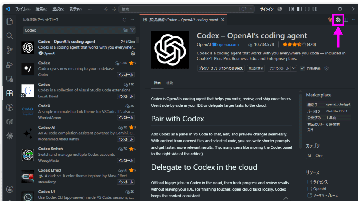Open editor more actions (…) menu
This screenshot has height=201, width=358.
click(354, 20)
